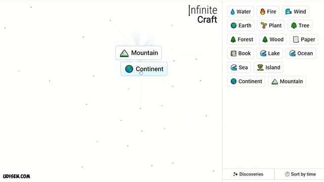Toggle the Sort by time option
The image size is (324, 182).
coord(299,174)
